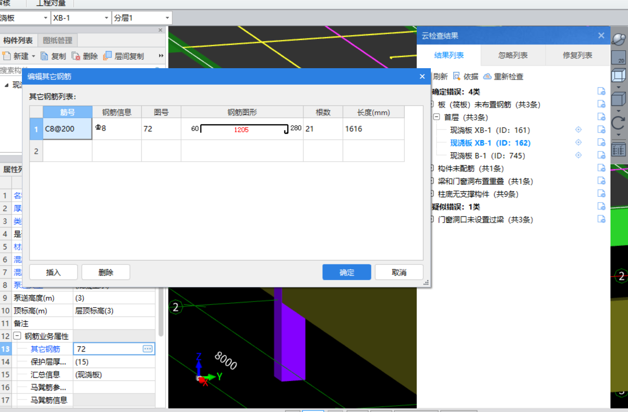Switch to 忽略列表 tab

pyautogui.click(x=513, y=55)
